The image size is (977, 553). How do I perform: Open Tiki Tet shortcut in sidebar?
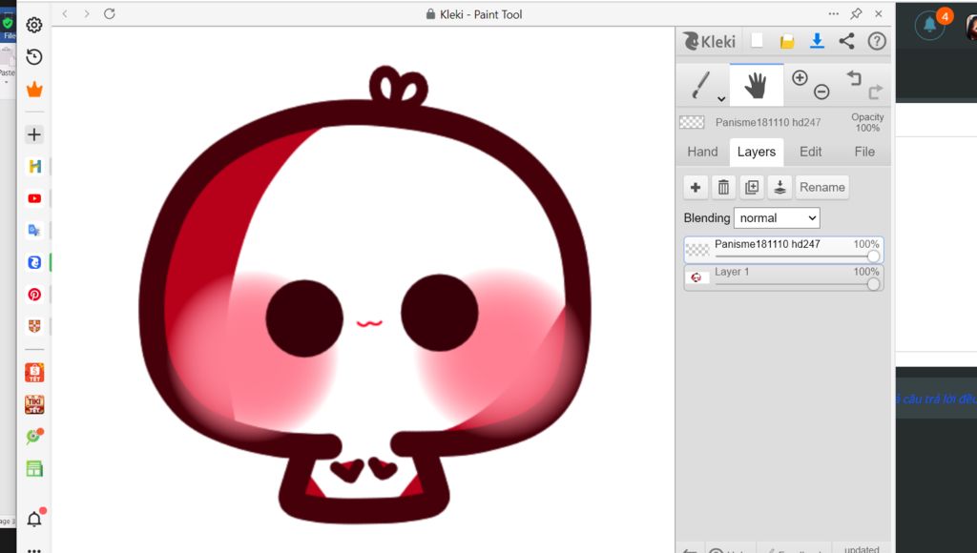(34, 405)
